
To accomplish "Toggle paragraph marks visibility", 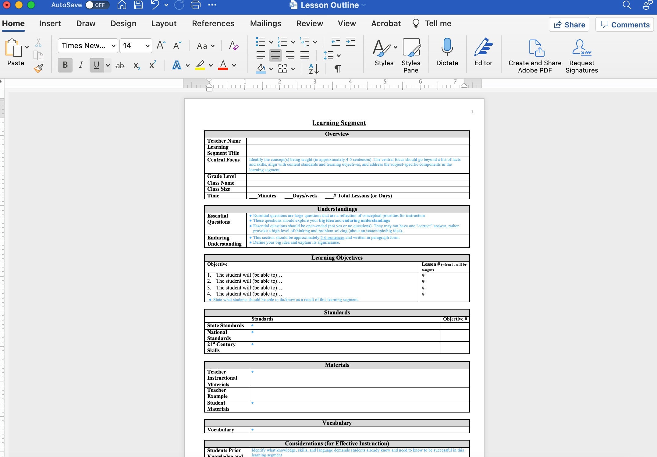I will pos(337,69).
